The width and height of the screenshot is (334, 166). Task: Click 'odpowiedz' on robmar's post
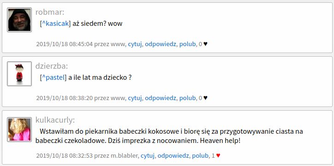click(161, 44)
